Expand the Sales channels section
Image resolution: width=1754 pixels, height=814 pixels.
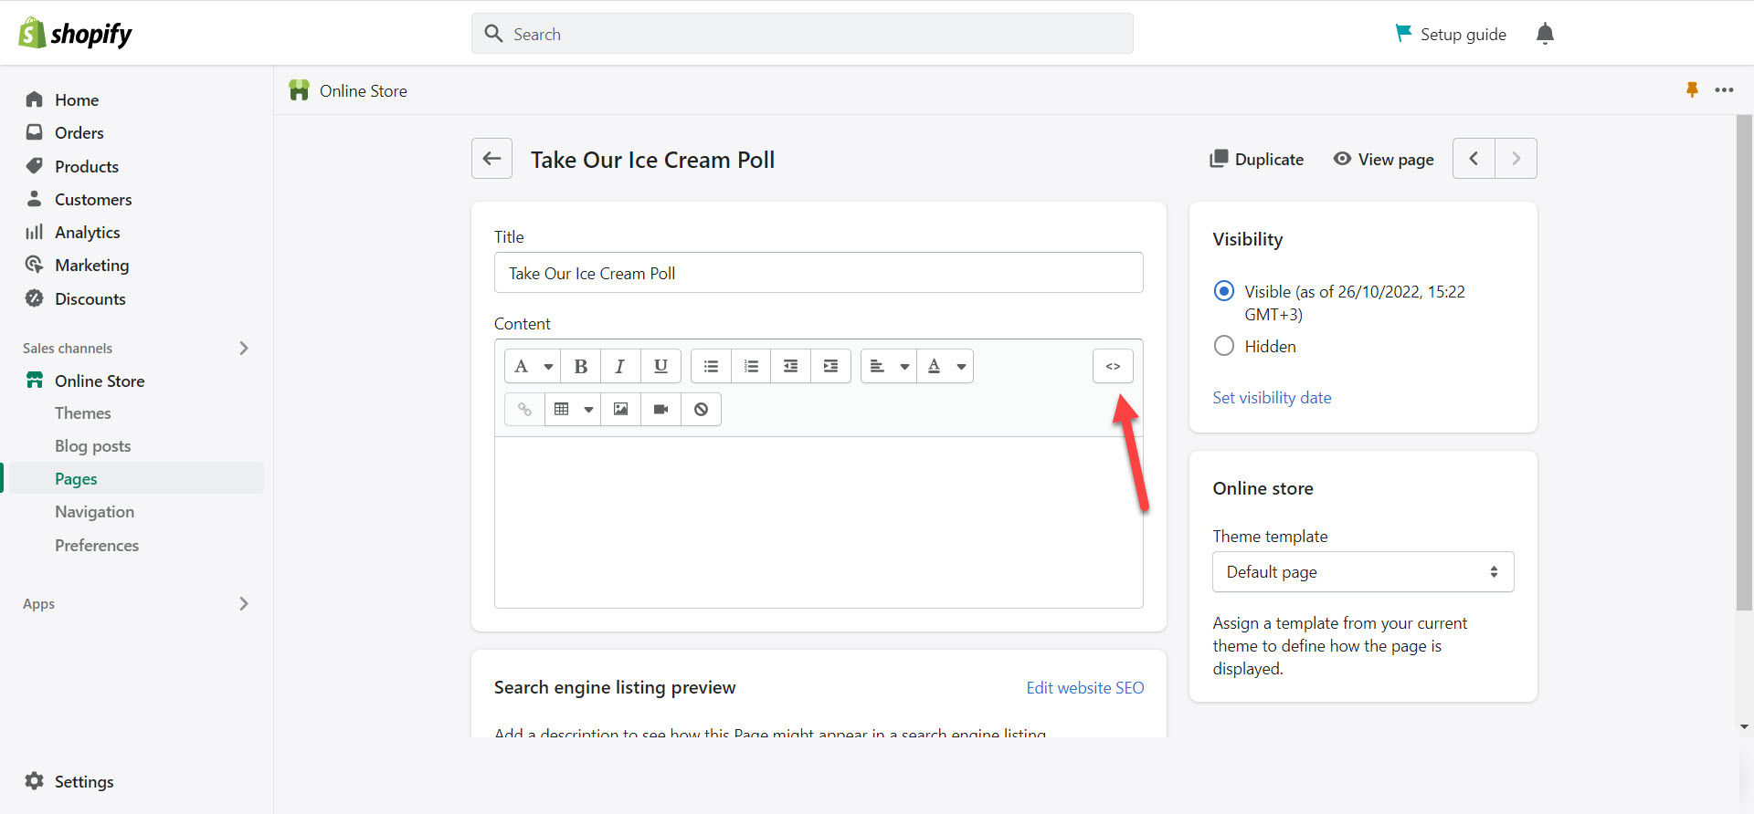point(243,348)
